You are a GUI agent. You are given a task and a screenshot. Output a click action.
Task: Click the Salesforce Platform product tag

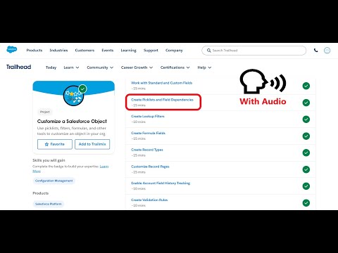[49, 204]
